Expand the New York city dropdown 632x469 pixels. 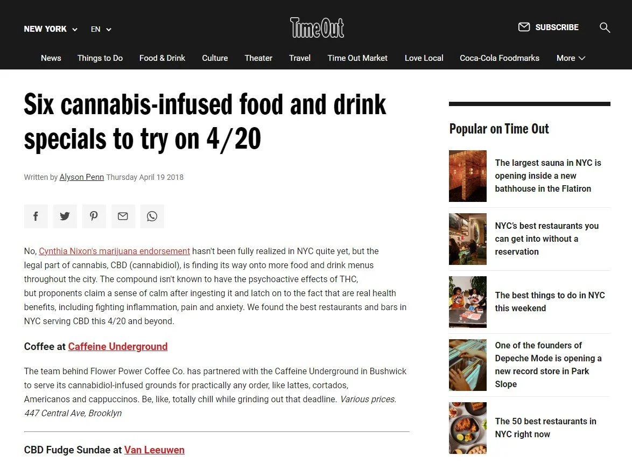[x=51, y=29]
